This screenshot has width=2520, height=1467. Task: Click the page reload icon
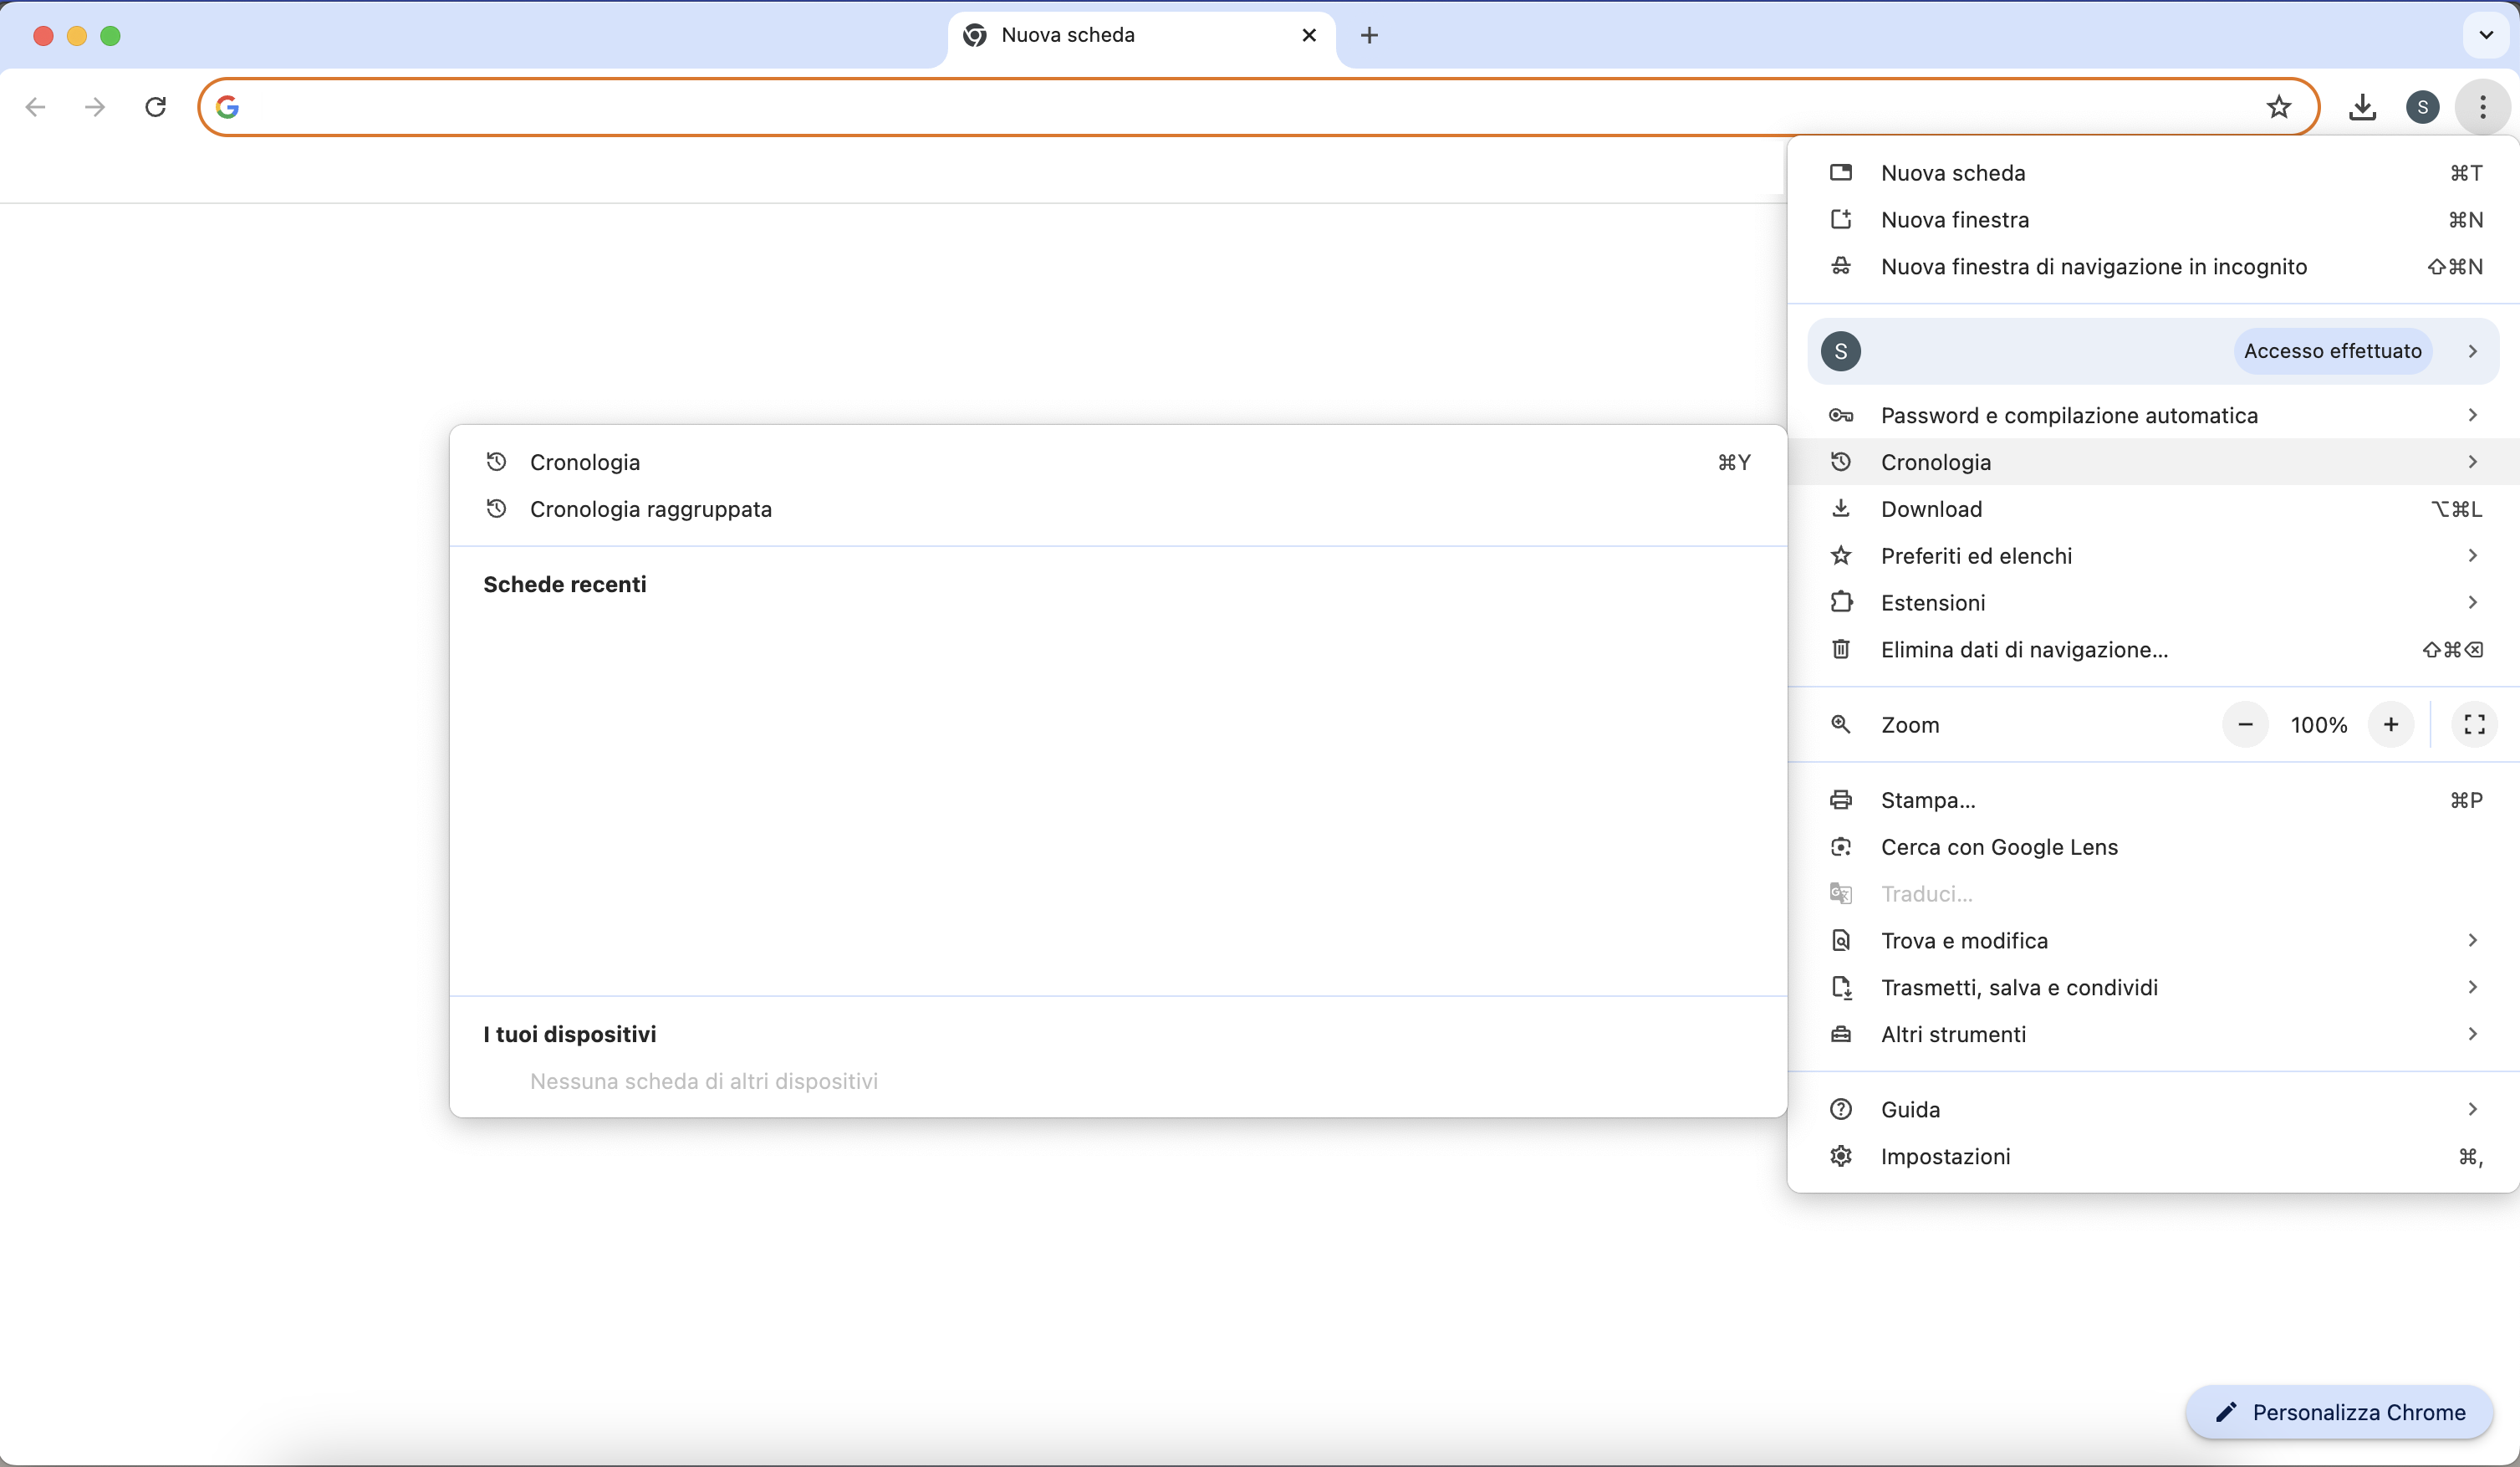click(x=154, y=106)
